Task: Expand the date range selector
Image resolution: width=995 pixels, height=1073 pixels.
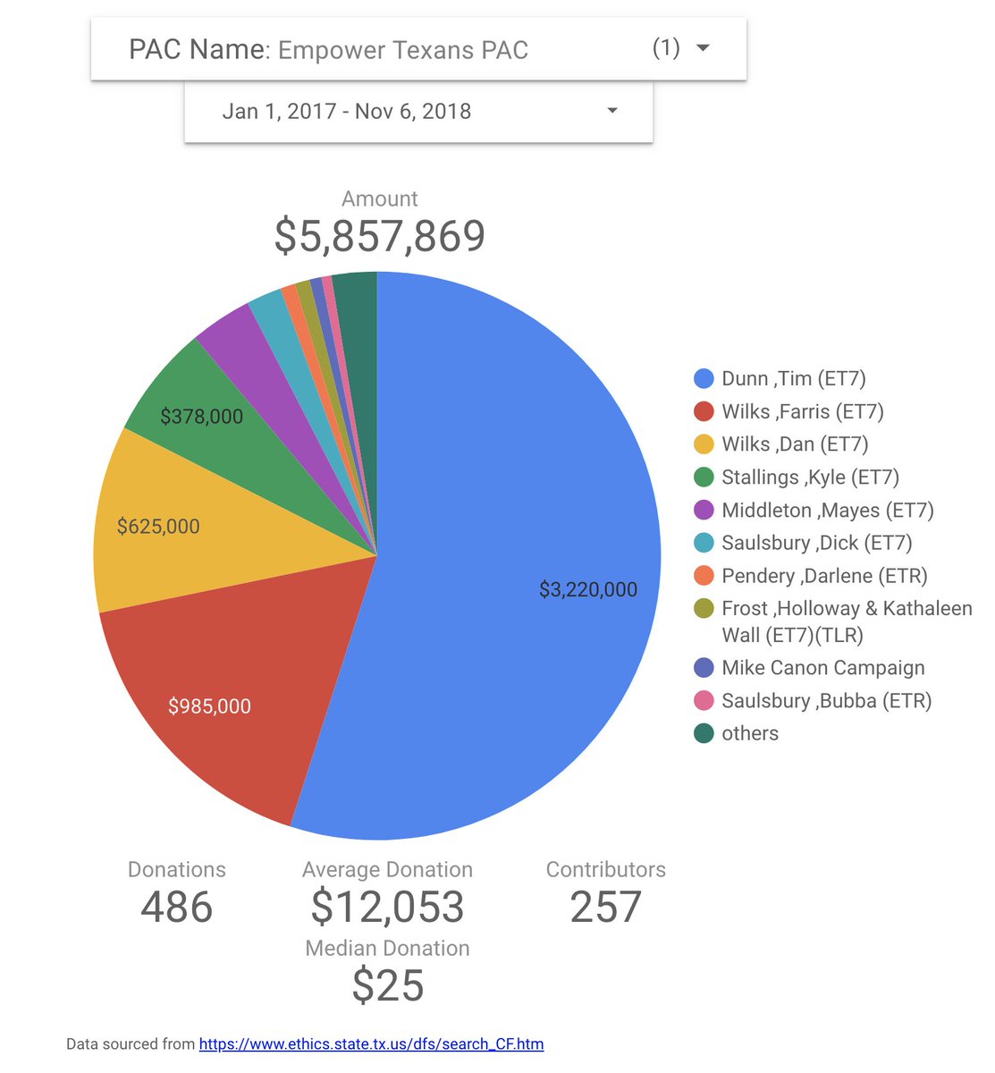Action: tap(611, 110)
